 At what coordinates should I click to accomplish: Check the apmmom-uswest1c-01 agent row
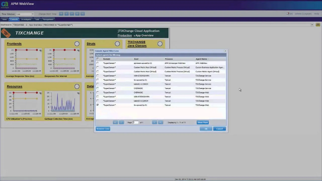tap(98, 63)
